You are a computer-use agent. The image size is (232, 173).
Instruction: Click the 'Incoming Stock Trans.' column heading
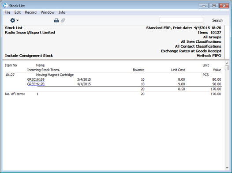point(44,70)
